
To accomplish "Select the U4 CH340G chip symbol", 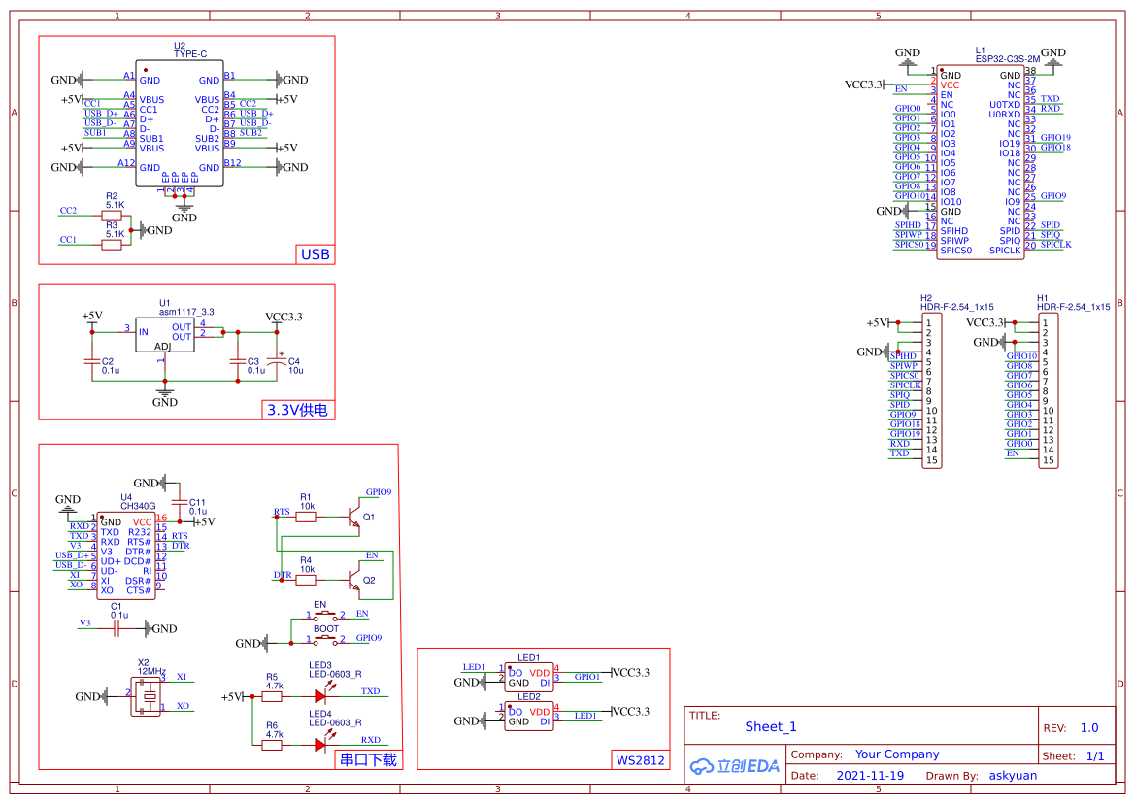I will (126, 555).
